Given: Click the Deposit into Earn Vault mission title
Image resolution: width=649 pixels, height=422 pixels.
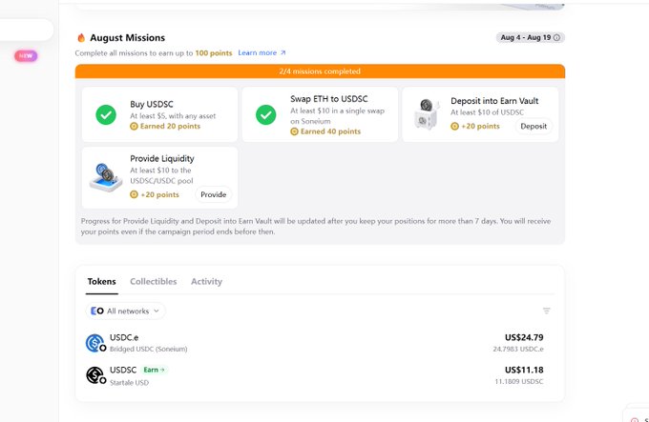Looking at the screenshot, I should pos(494,101).
